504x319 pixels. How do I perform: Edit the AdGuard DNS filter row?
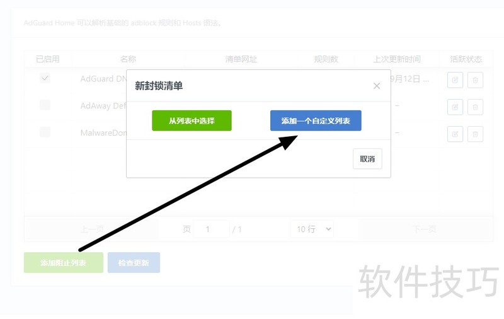455,80
